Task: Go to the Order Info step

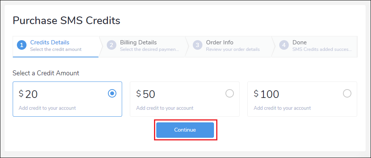Action: 220,42
